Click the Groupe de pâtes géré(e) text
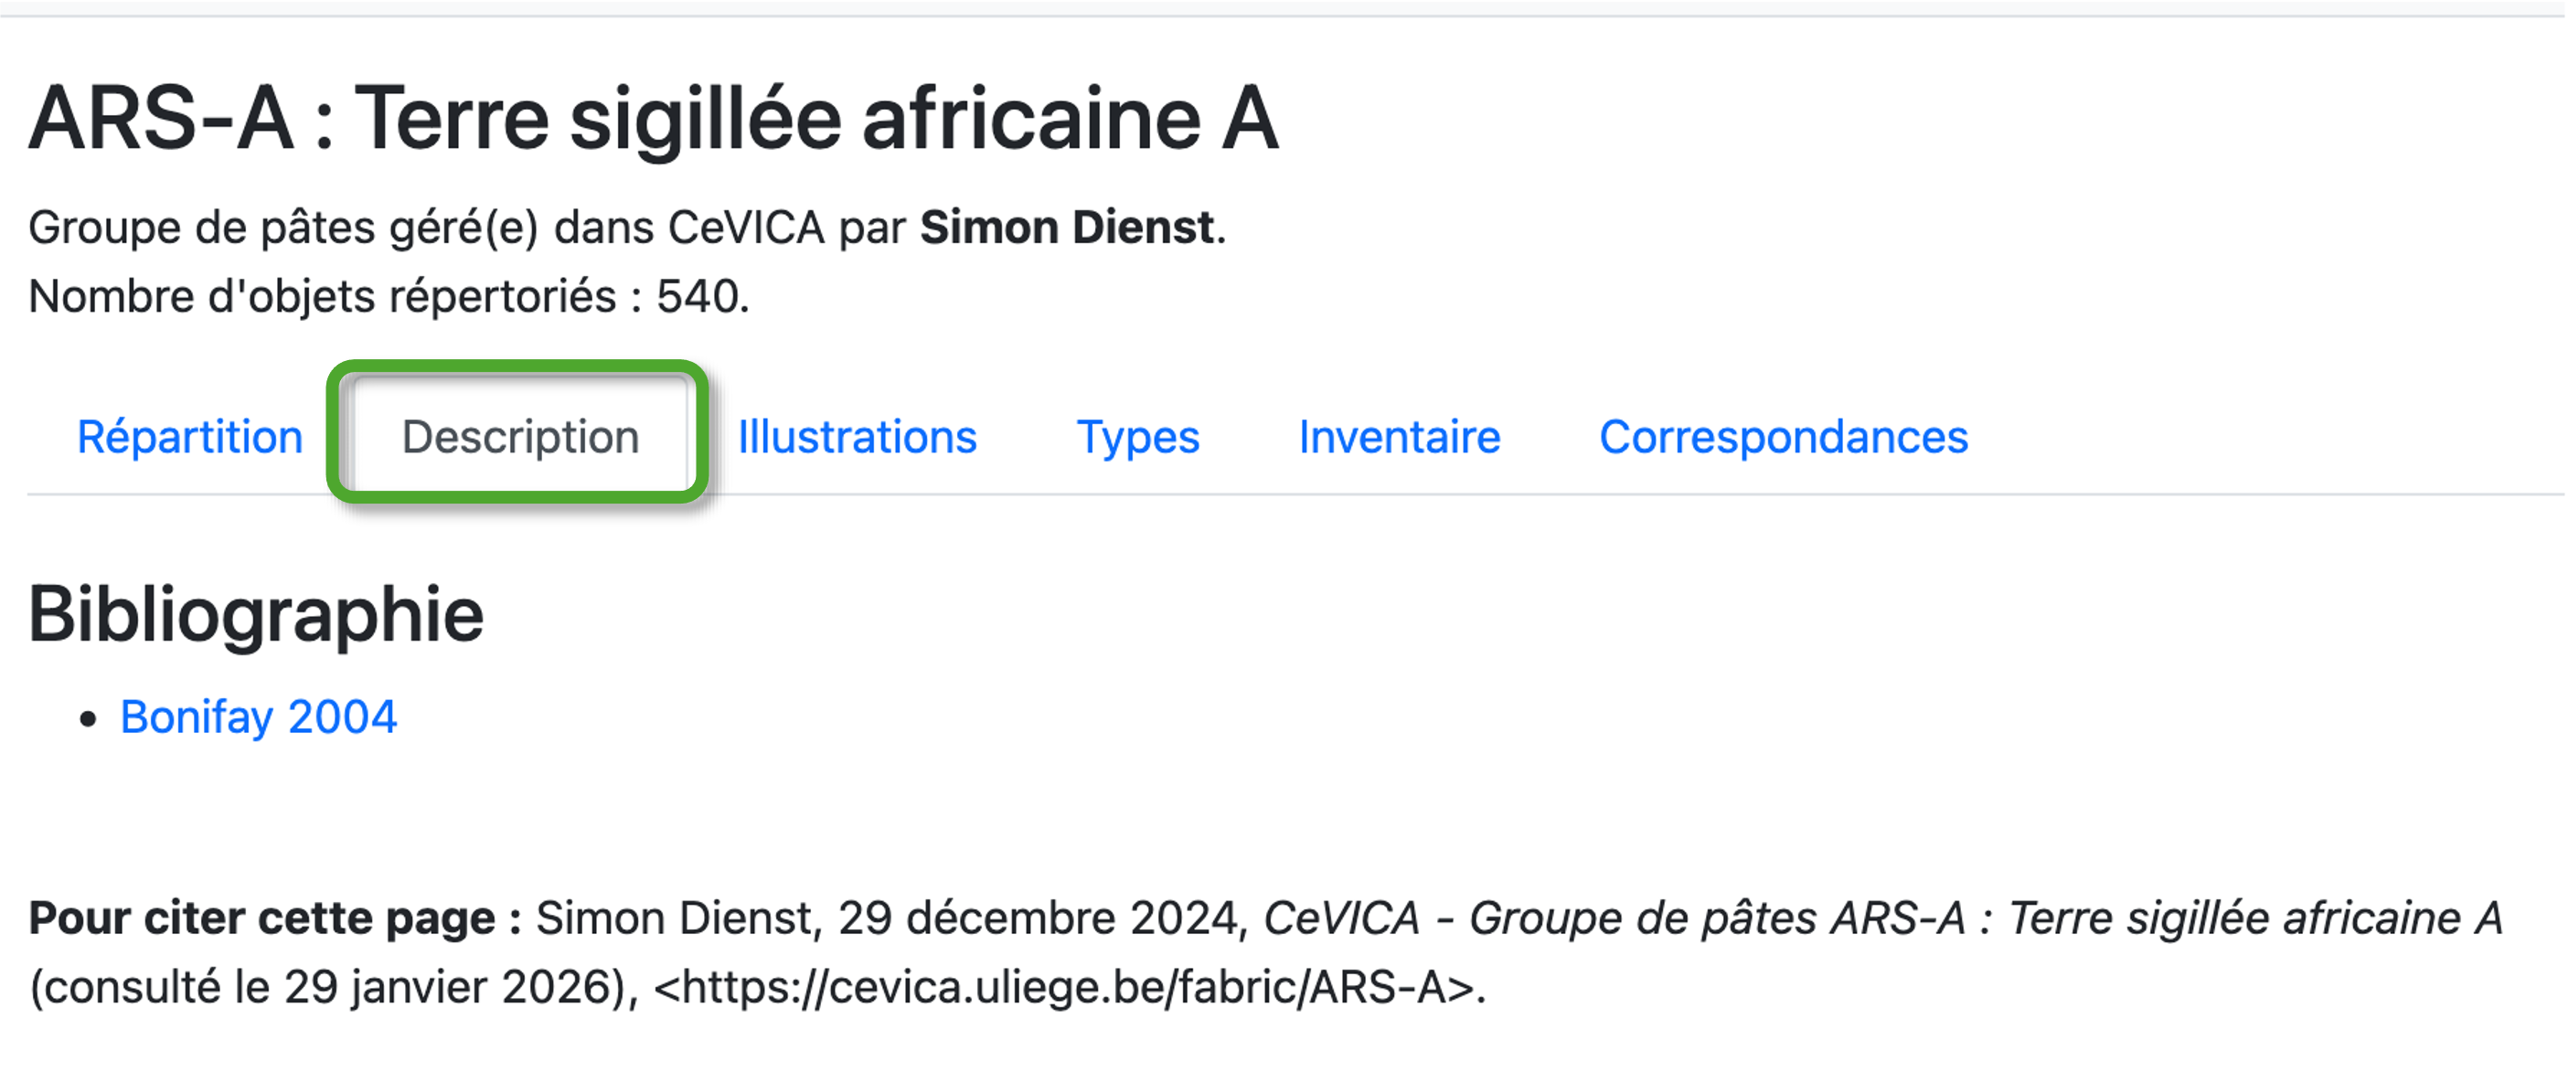Image resolution: width=2568 pixels, height=1072 pixels. pos(283,228)
